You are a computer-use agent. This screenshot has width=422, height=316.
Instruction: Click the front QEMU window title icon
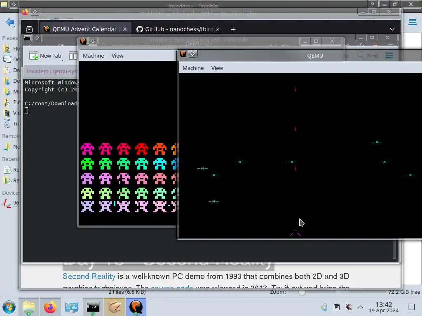coord(183,54)
